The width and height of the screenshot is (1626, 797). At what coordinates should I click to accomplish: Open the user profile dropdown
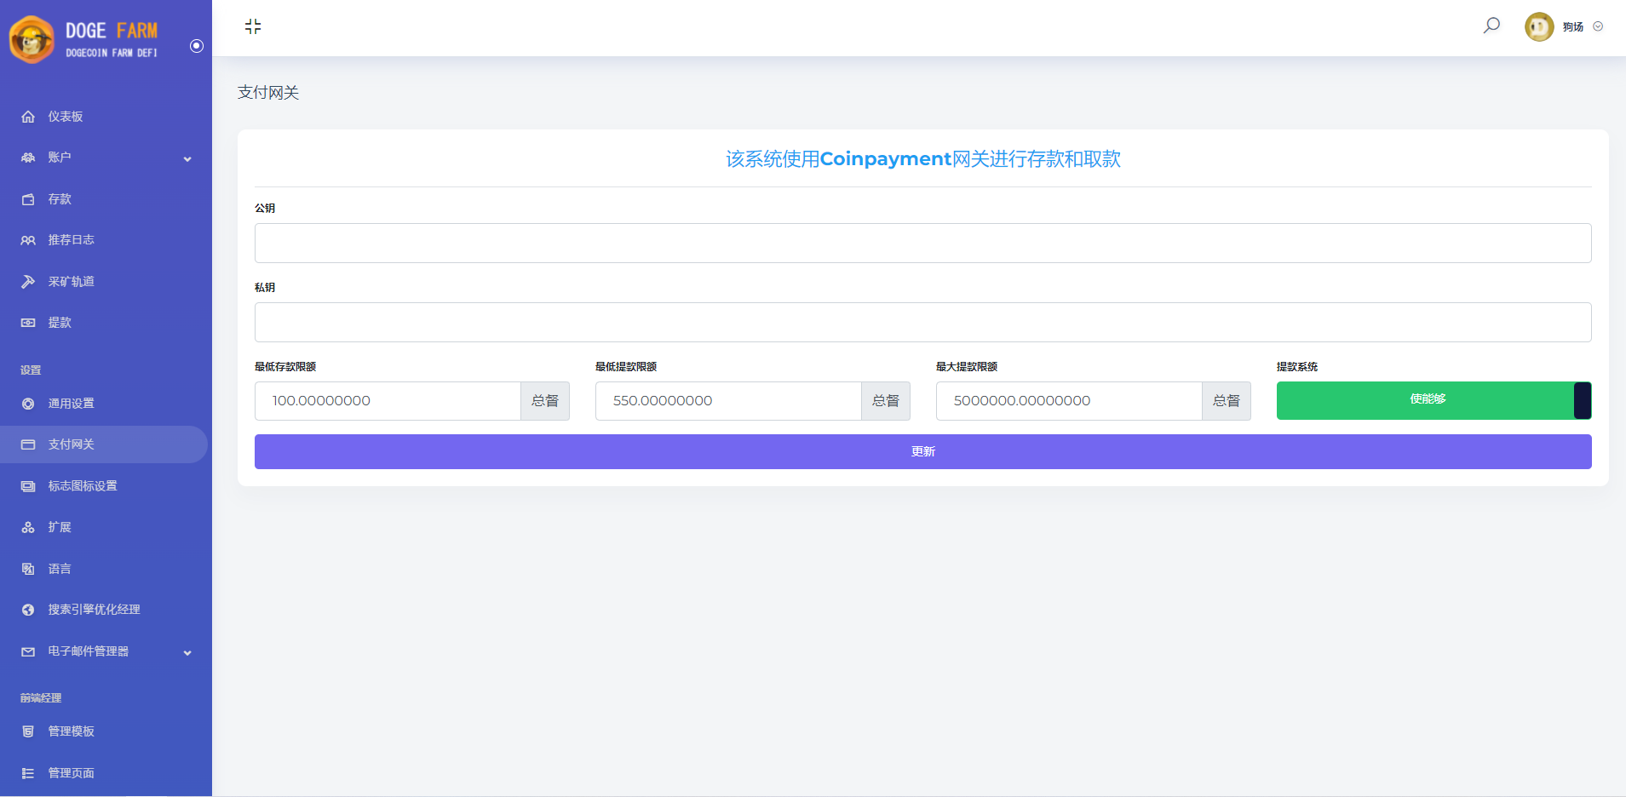1564,26
